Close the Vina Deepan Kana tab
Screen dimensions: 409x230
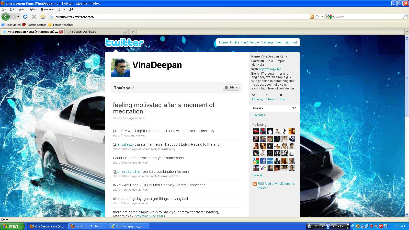(61, 32)
